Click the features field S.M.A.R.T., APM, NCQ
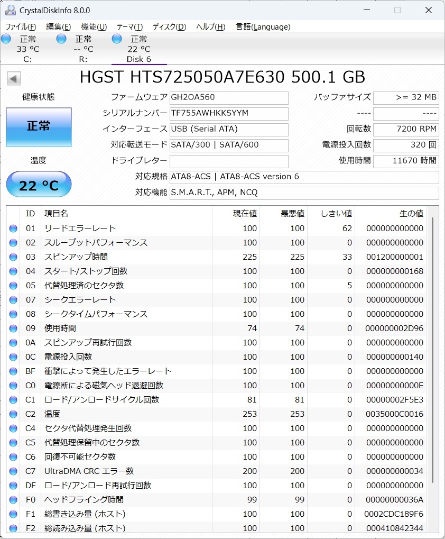This screenshot has width=445, height=539. point(304,193)
